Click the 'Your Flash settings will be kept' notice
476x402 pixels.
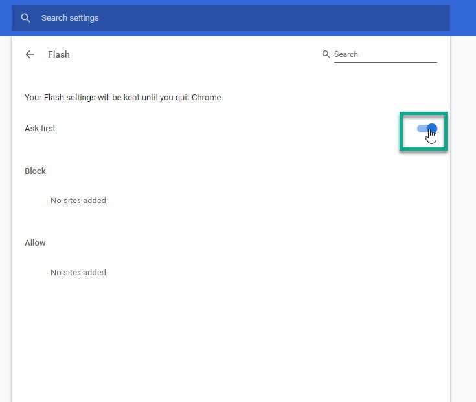[x=124, y=98]
